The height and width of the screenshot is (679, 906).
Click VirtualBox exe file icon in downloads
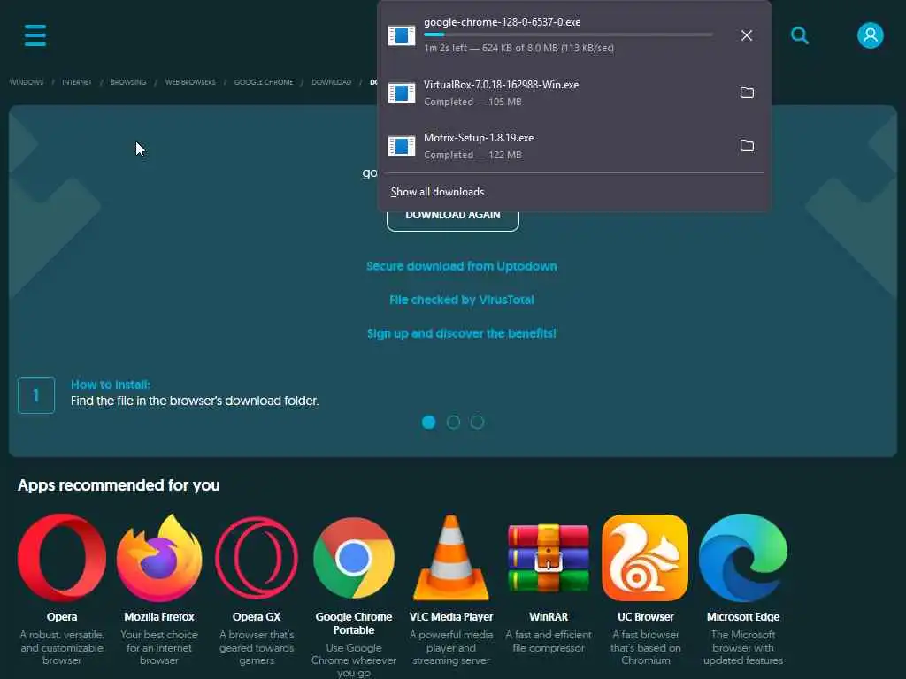[x=402, y=92]
